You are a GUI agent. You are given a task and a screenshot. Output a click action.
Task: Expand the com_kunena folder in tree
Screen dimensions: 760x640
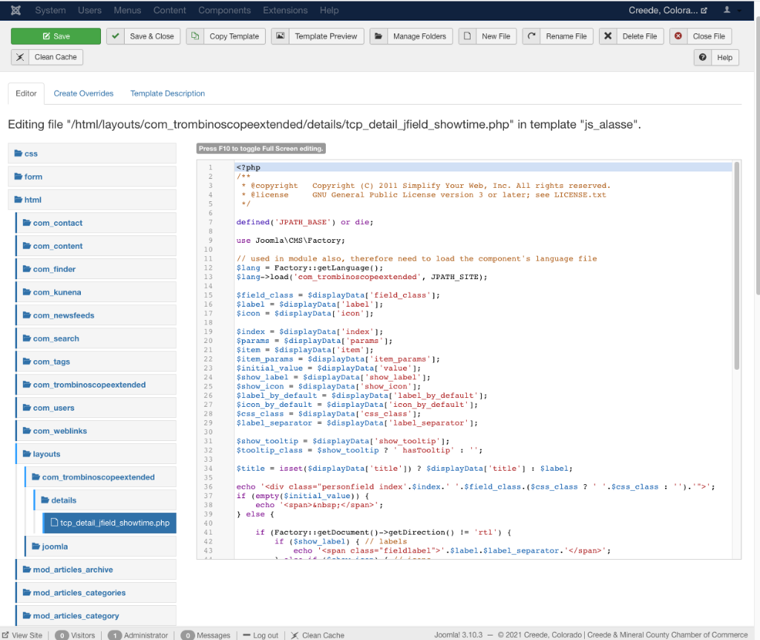click(56, 293)
